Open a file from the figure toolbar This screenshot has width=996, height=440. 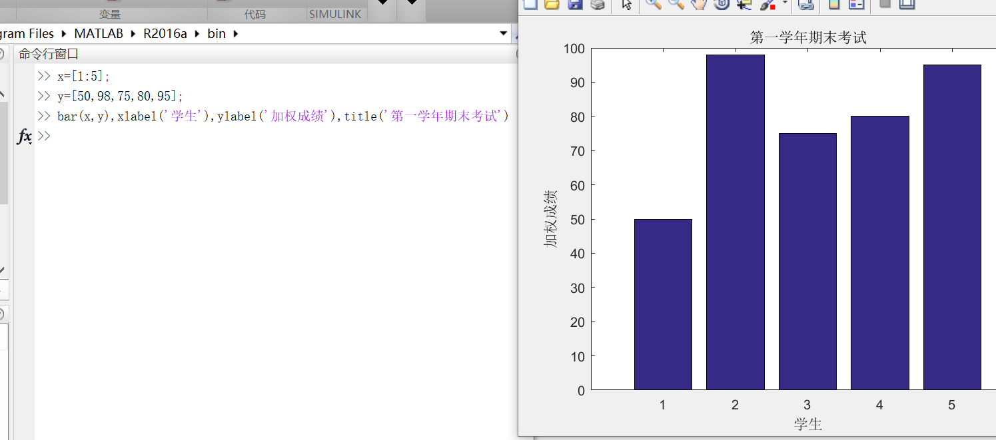coord(552,4)
